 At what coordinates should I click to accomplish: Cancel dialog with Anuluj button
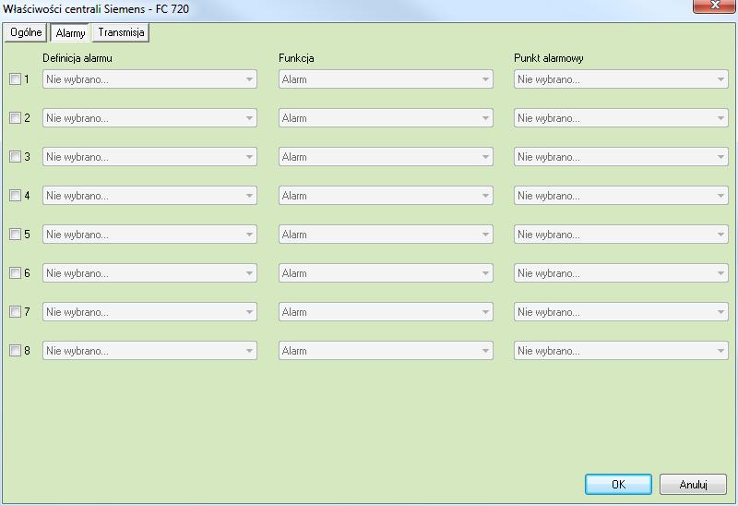(x=694, y=485)
